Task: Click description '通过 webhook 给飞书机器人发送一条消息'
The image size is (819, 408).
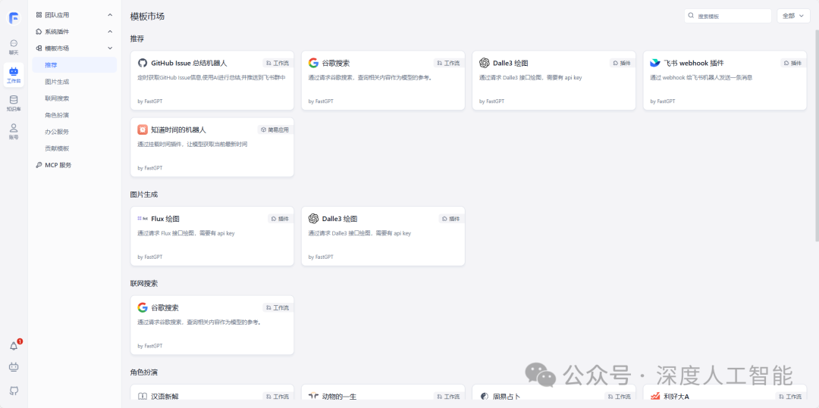Action: click(701, 78)
